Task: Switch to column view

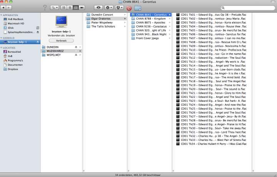Action: 76,8
